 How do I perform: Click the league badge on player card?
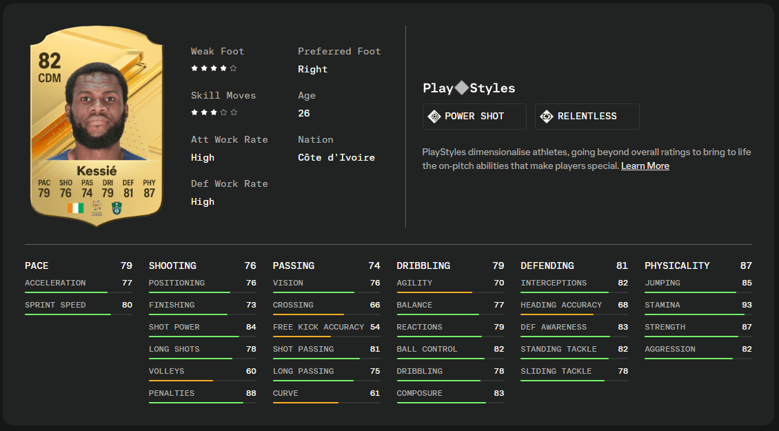pyautogui.click(x=97, y=208)
